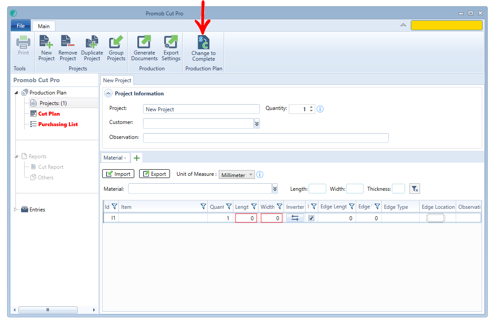Image resolution: width=490 pixels, height=320 pixels.
Task: Select the Entries tree item
Action: coord(37,210)
